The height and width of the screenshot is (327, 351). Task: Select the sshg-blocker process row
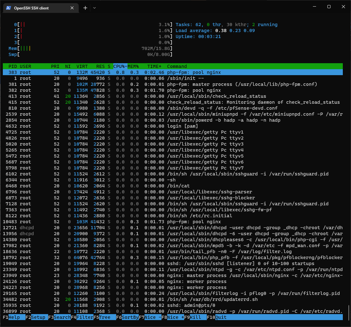(x=173, y=198)
